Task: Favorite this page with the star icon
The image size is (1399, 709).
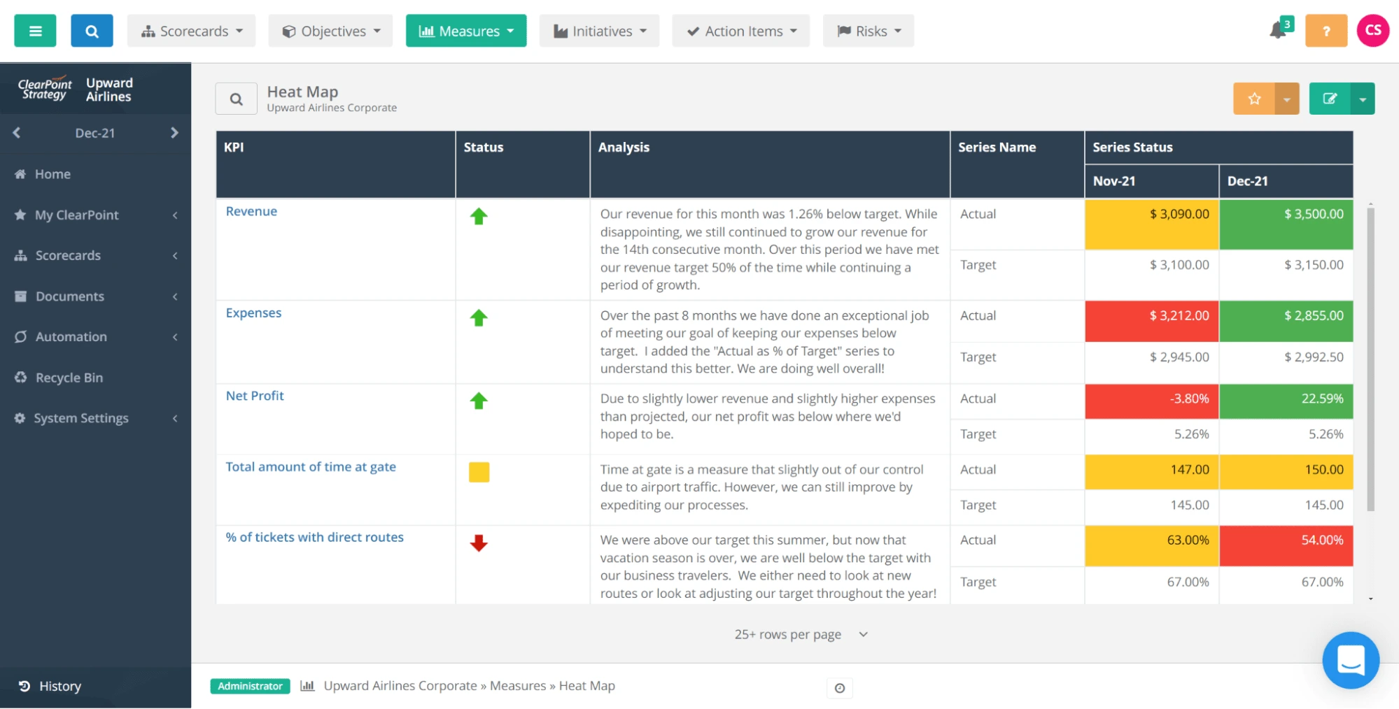Action: click(x=1254, y=99)
